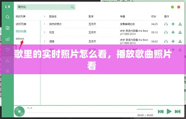Click the 专辑 column header
This screenshot has height=119, width=186.
(x=122, y=16)
